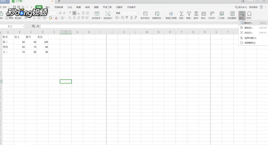Screen dimensions: 268x145
Task: Click the fx insert function icon
Action: [38, 26]
